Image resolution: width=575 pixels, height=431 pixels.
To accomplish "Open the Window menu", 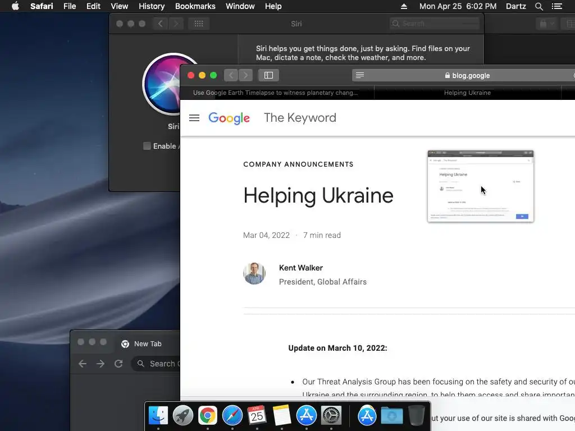I will (x=240, y=6).
